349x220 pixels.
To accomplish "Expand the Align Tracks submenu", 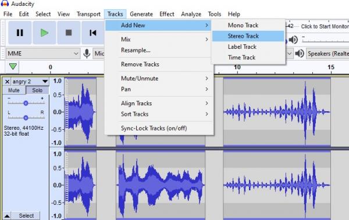I will [158, 104].
